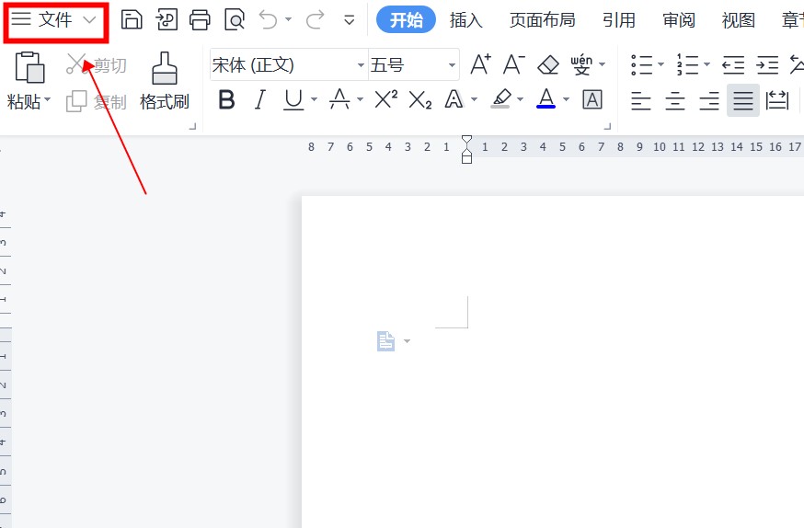Expand font color dropdown arrow
804x528 pixels.
coord(566,99)
